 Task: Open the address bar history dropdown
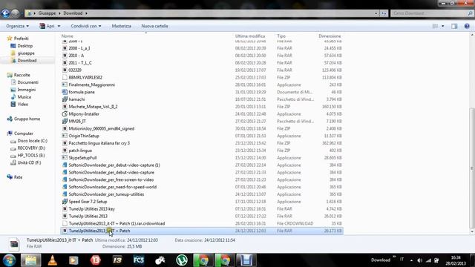point(376,13)
